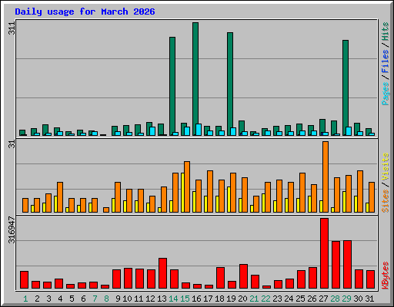Click the "9" day label

click(x=118, y=299)
